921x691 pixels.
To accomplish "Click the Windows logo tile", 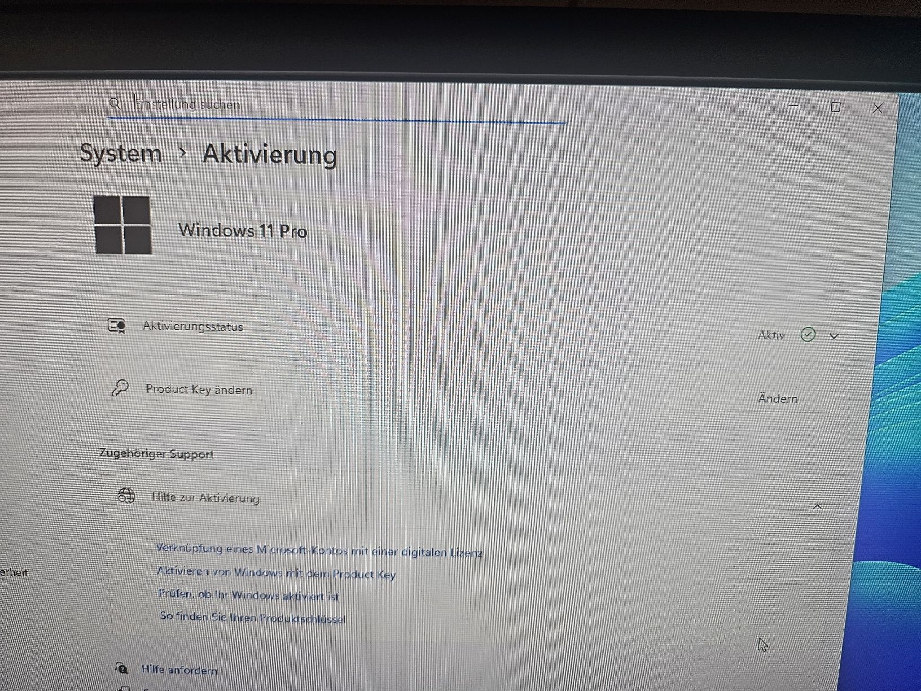I will click(x=122, y=225).
